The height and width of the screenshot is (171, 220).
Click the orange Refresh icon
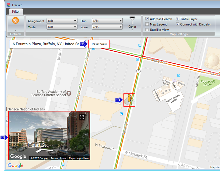tap(15, 21)
